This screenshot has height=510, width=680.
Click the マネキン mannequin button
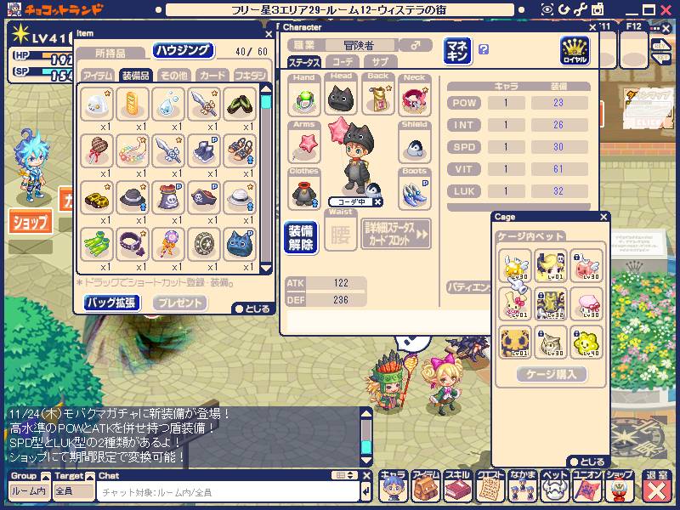pos(457,51)
